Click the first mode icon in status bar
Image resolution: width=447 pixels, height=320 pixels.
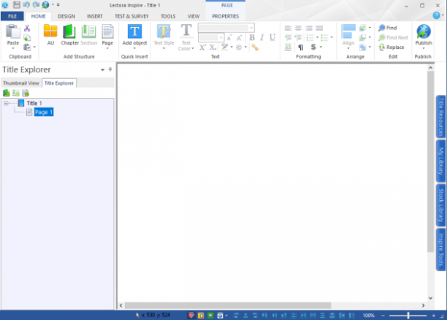[x=191, y=315]
